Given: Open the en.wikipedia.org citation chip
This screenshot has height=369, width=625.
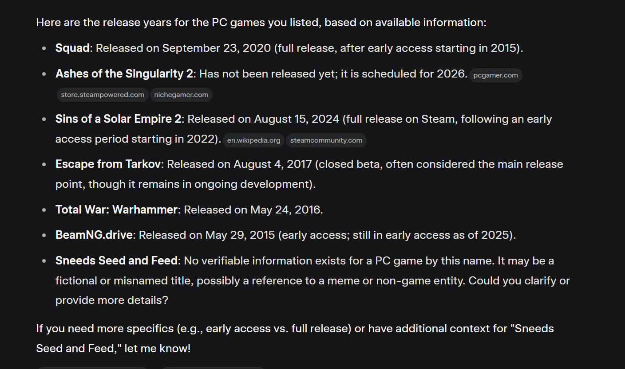Looking at the screenshot, I should pyautogui.click(x=253, y=140).
